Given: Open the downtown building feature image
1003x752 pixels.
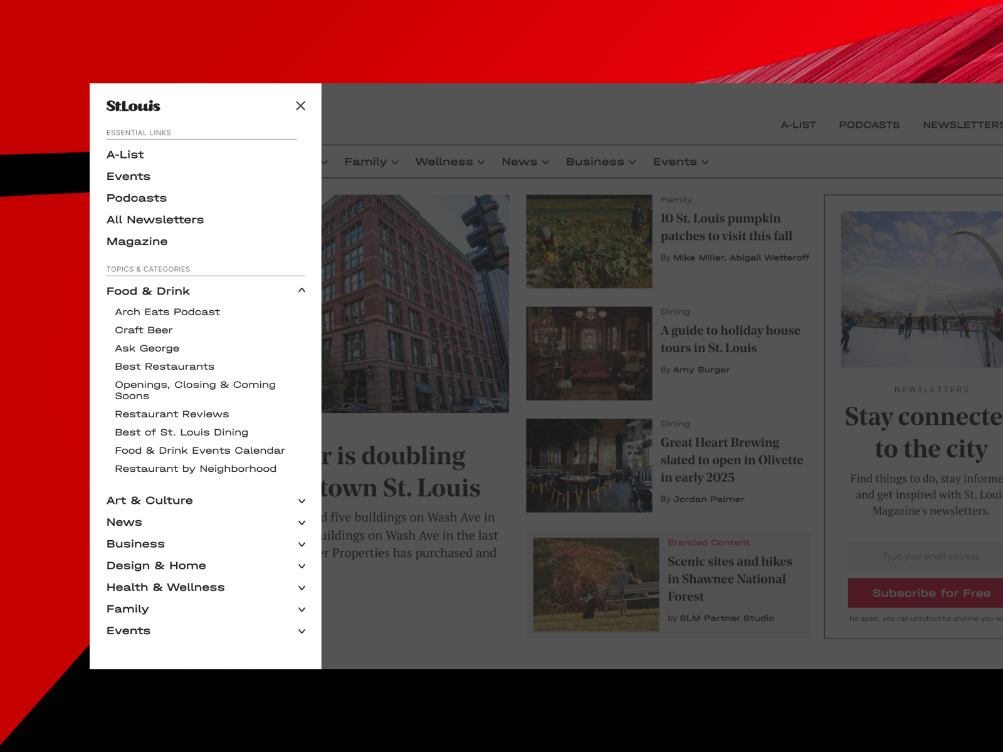Looking at the screenshot, I should click(x=415, y=303).
